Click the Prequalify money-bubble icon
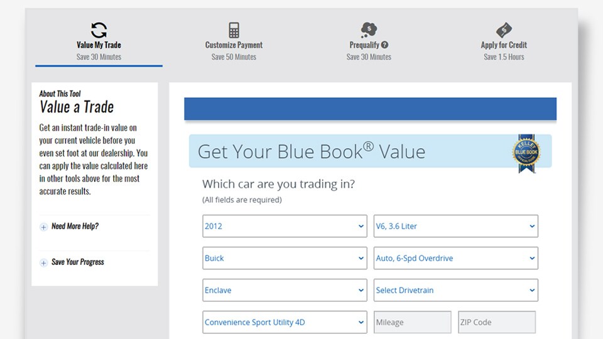This screenshot has width=603, height=339. pyautogui.click(x=369, y=30)
